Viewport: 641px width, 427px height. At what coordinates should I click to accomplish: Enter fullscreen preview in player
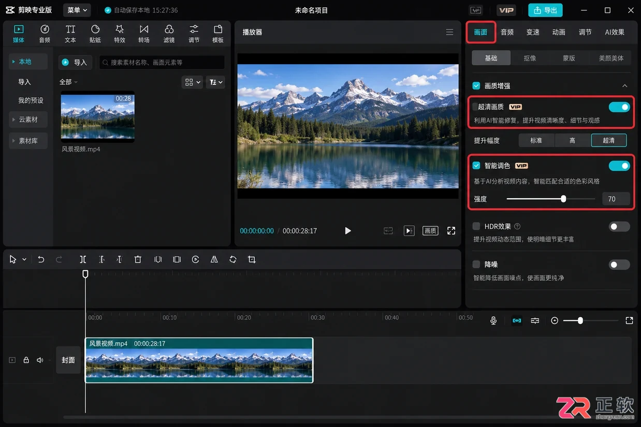click(451, 231)
